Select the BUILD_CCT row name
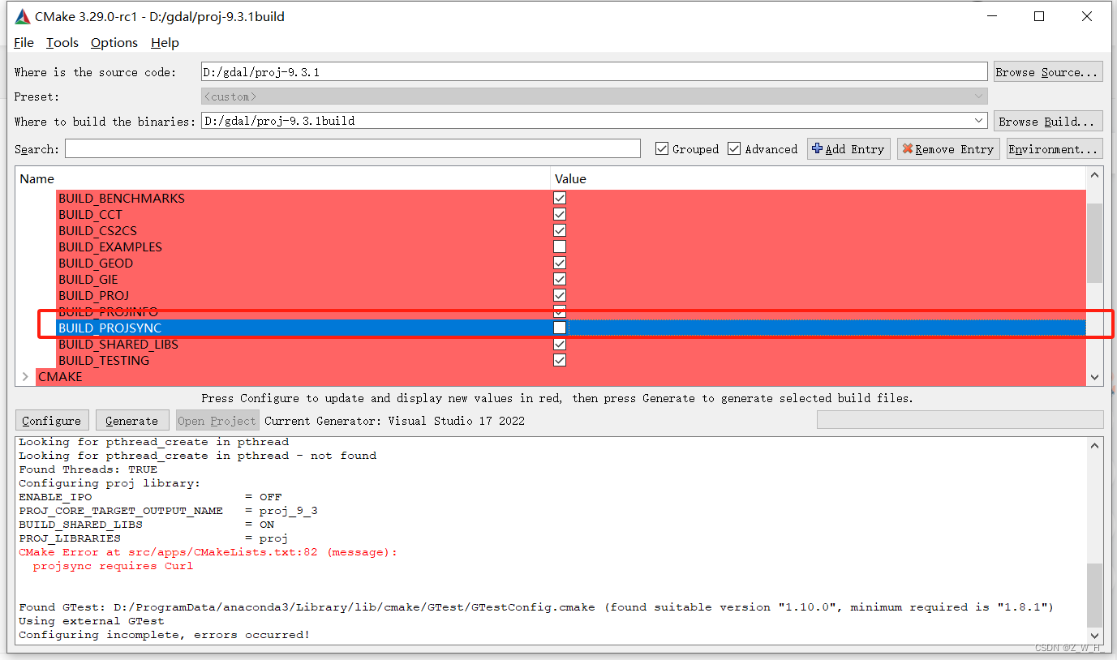 point(90,214)
